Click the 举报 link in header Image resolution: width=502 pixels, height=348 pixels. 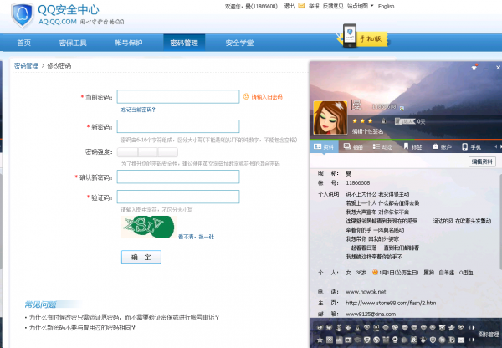point(314,6)
